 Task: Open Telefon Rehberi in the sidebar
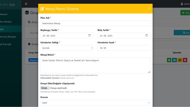coord(11,22)
